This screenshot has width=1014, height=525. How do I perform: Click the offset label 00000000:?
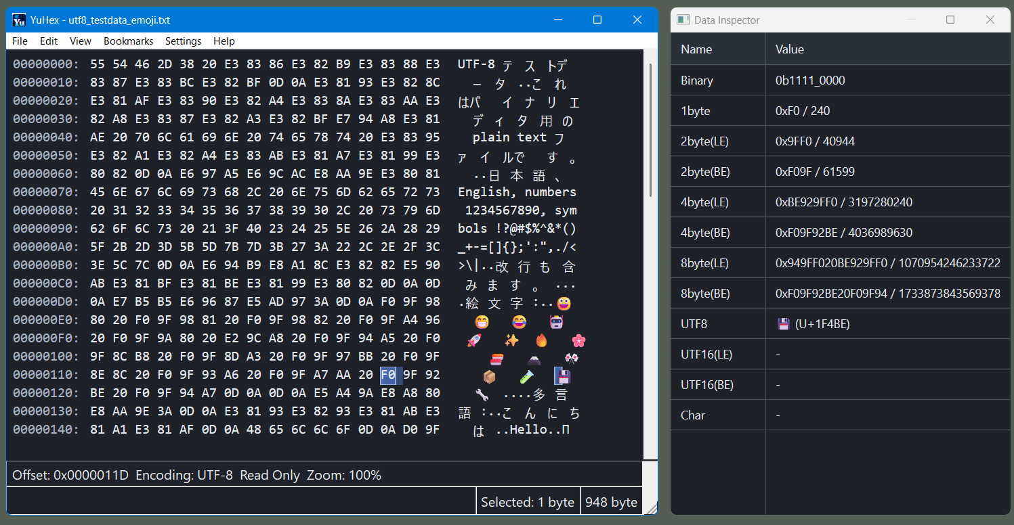click(45, 64)
